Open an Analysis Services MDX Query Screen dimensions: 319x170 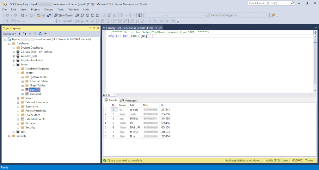[x=82, y=15]
